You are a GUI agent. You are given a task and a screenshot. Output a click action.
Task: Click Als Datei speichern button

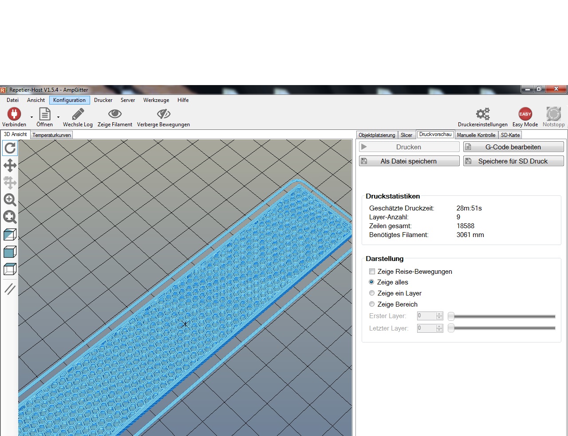coord(409,161)
